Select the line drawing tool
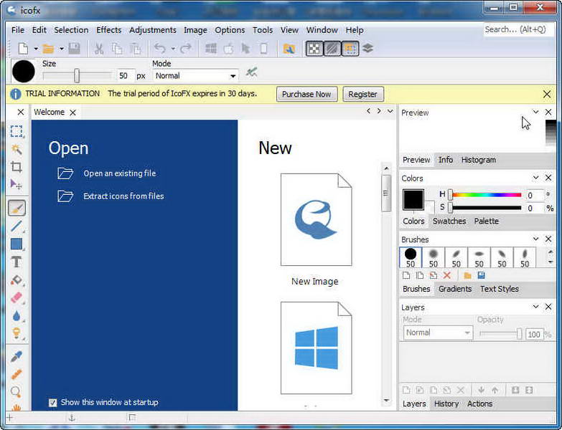 (17, 226)
